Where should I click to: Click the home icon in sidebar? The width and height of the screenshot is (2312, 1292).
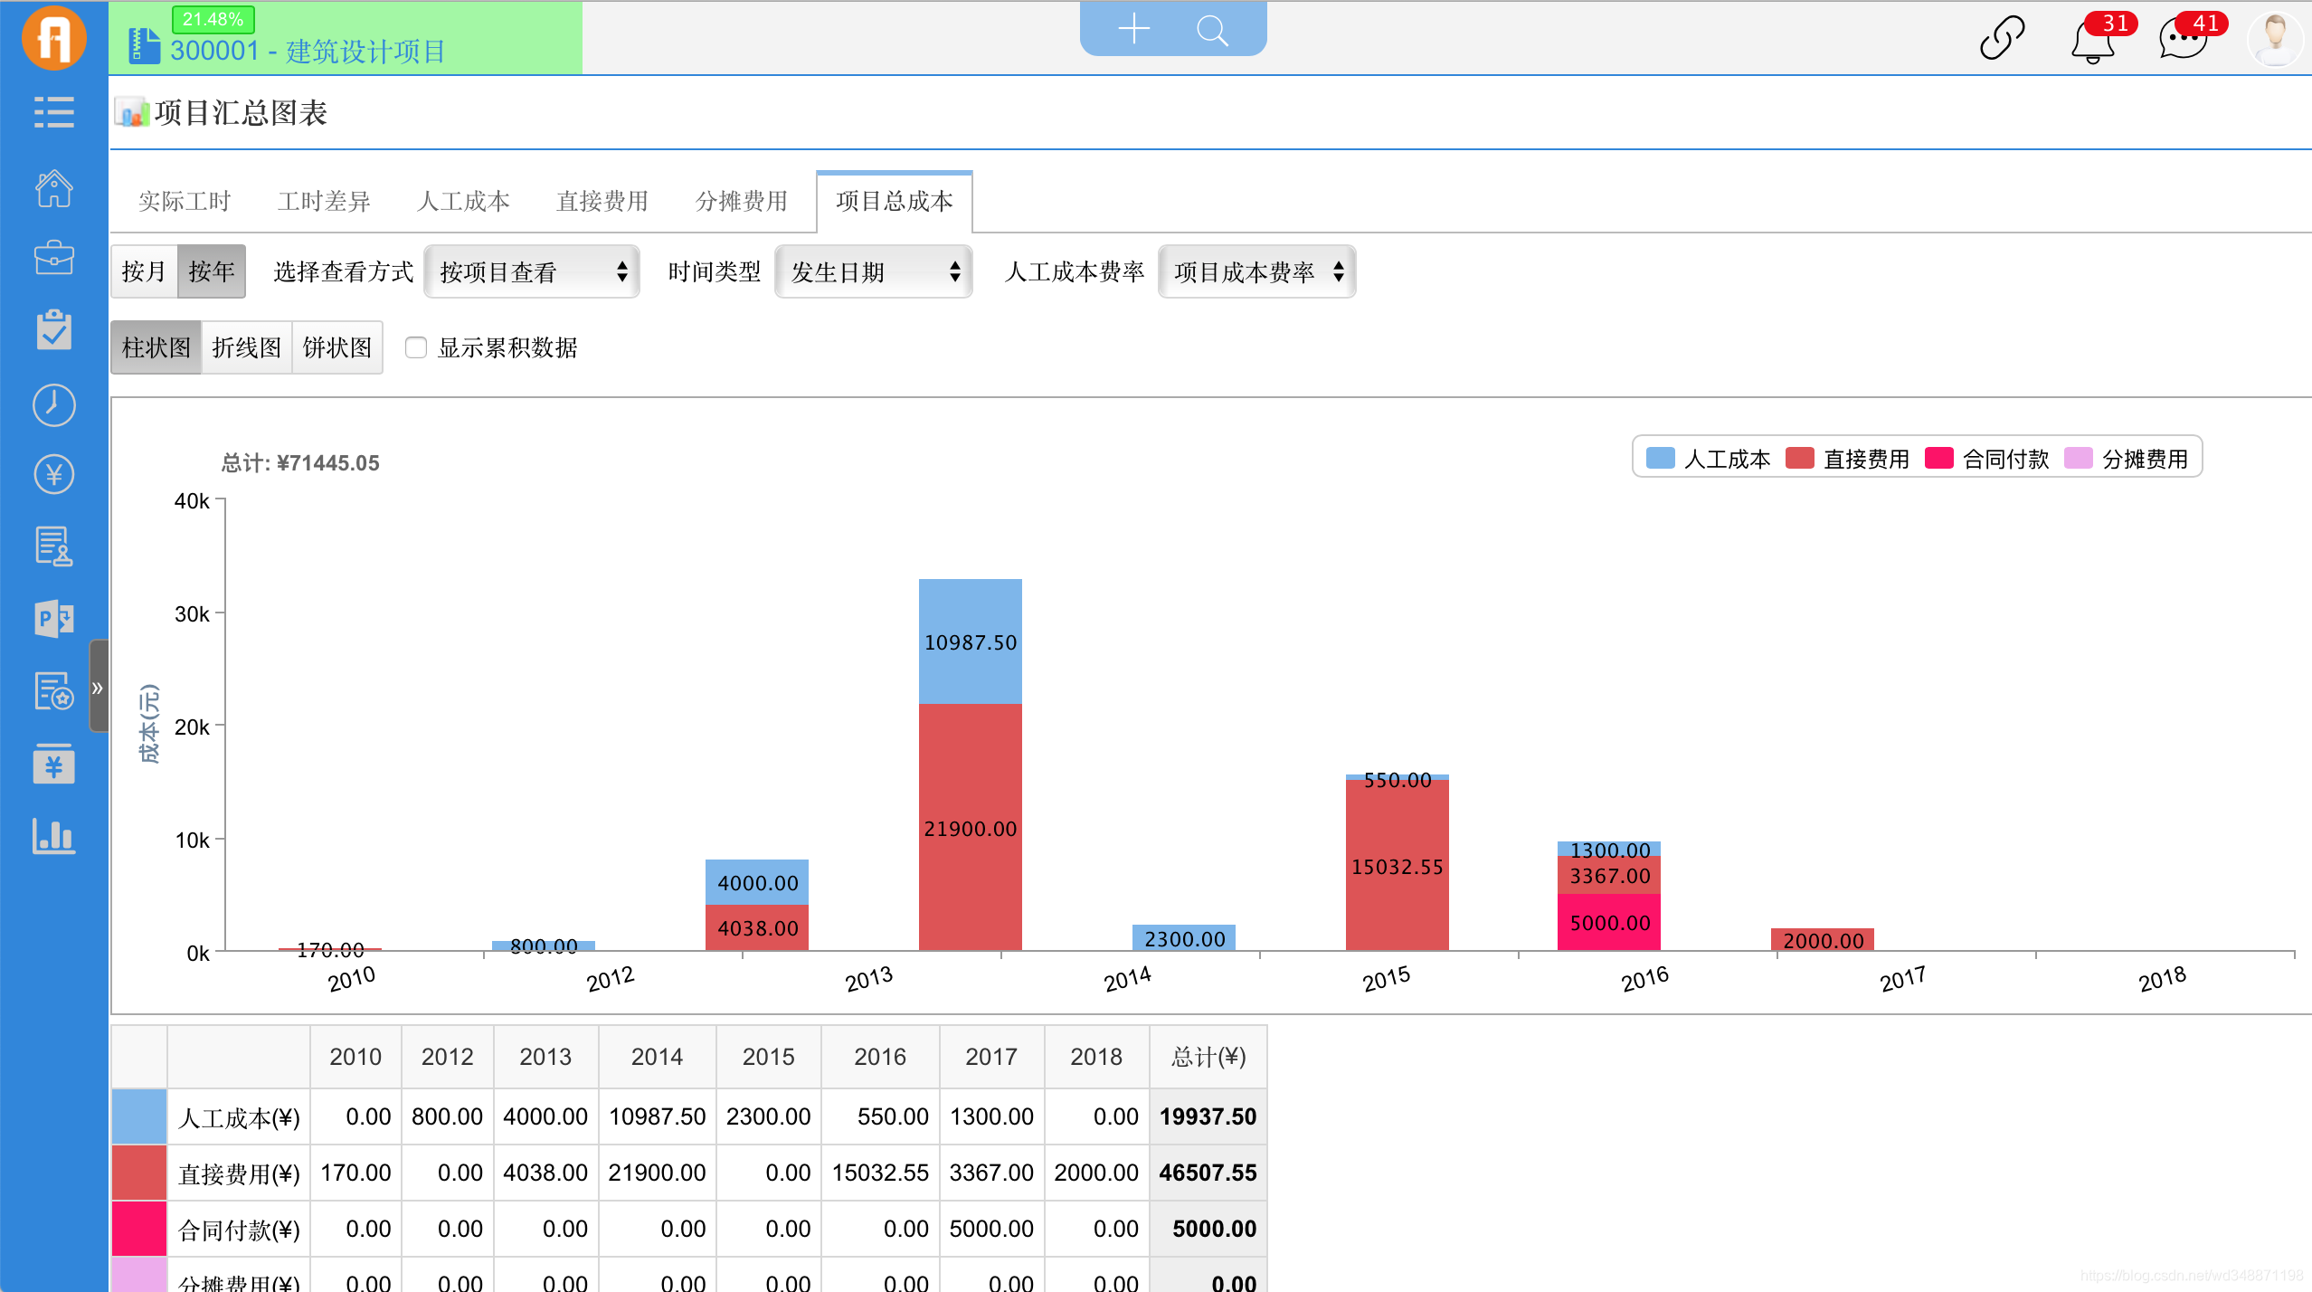tap(53, 188)
